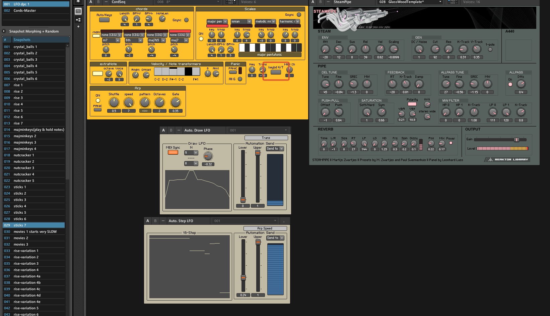Select B tab on SteamPipe panel
Viewport: 550px width, 316px height.
pos(321,2)
